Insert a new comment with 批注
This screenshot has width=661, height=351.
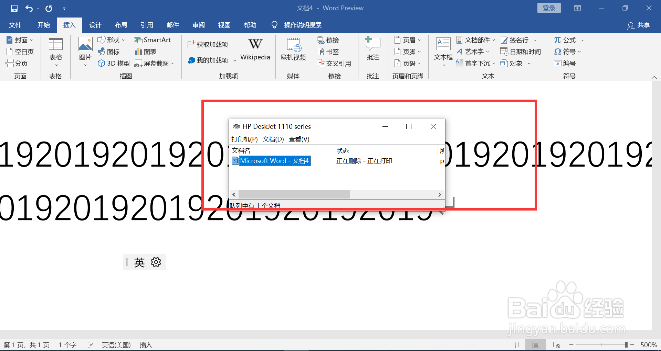coord(373,50)
